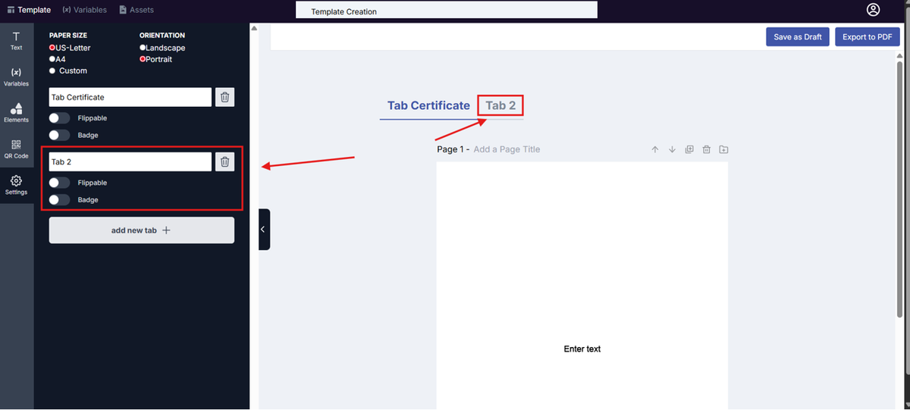Select the Tab Certificate canvas tab

pyautogui.click(x=428, y=105)
